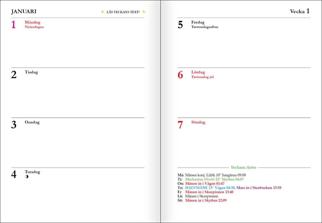Click the red date number 6 for Lördag
This screenshot has width=322, height=223.
pos(180,75)
